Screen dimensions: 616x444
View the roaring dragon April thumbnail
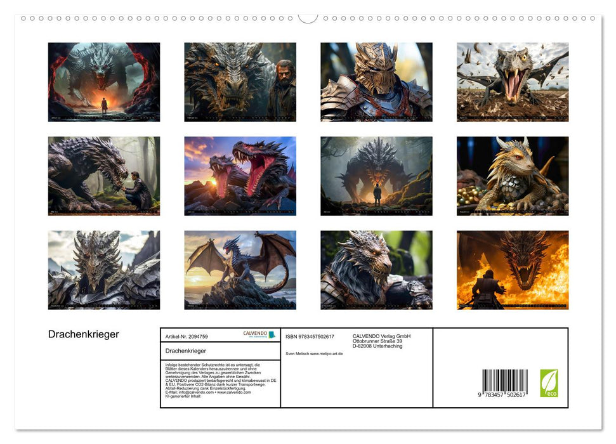[x=511, y=82]
